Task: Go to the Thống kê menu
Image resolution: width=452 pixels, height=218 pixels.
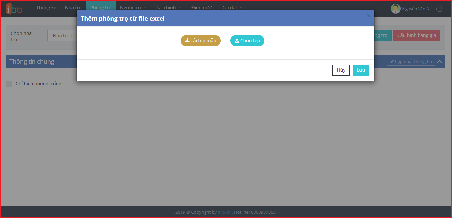Action: pos(46,8)
